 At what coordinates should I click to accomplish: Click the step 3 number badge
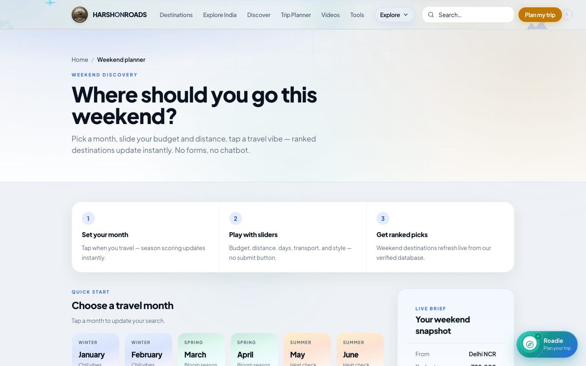pos(383,218)
